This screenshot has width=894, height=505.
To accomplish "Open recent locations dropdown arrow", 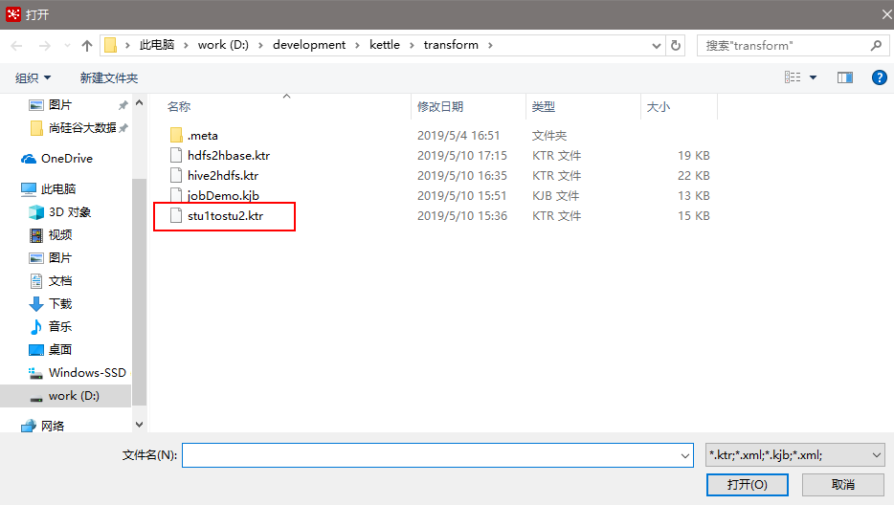I will [x=67, y=46].
